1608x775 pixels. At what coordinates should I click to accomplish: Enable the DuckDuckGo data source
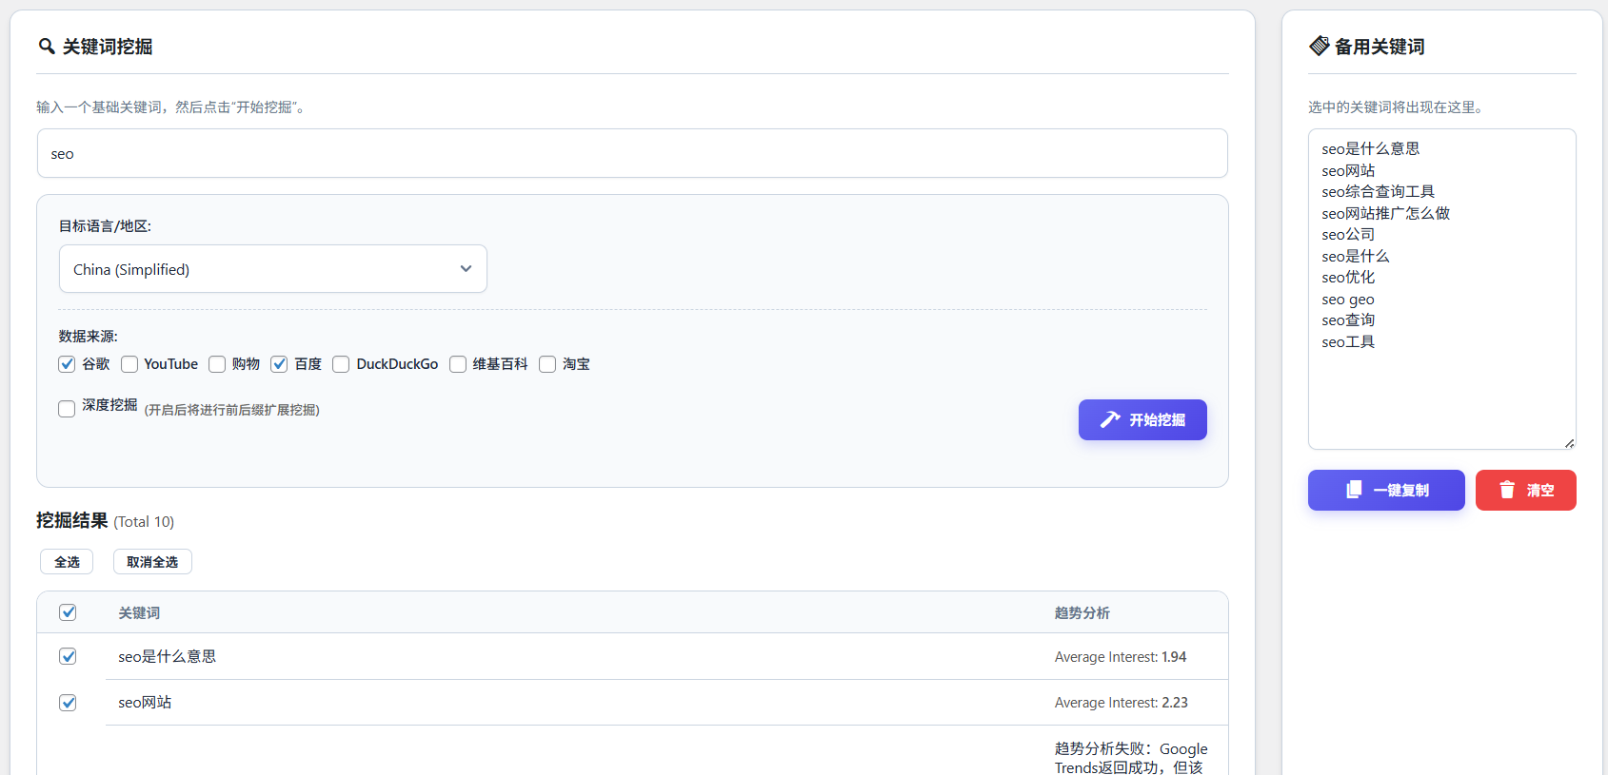click(x=341, y=364)
